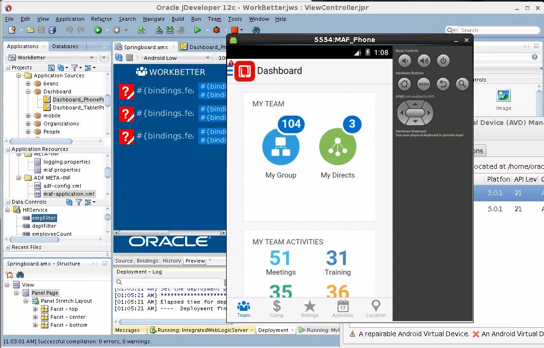Open the Navigate menu

[x=153, y=19]
